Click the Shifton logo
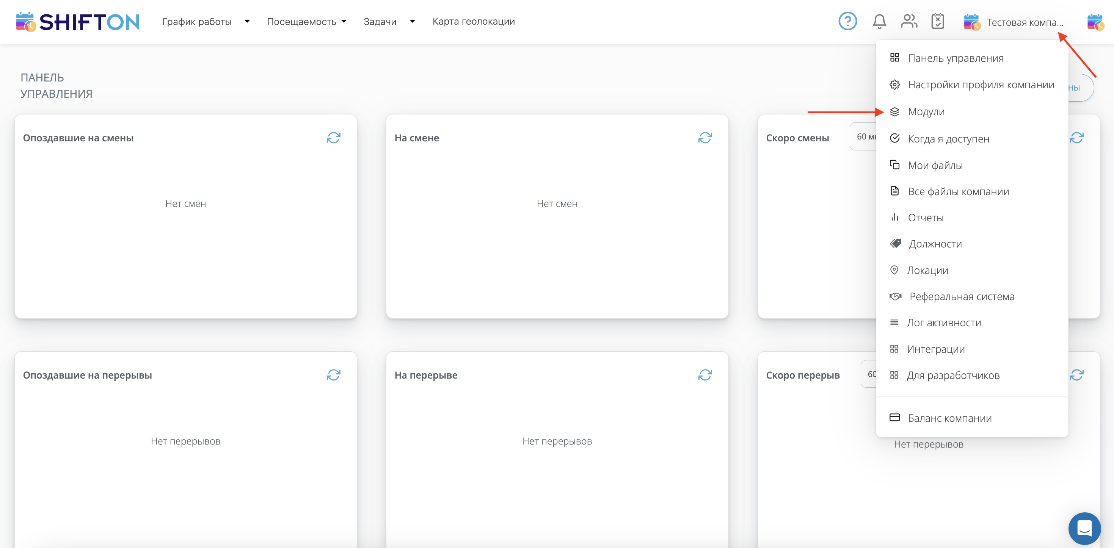 click(x=78, y=22)
